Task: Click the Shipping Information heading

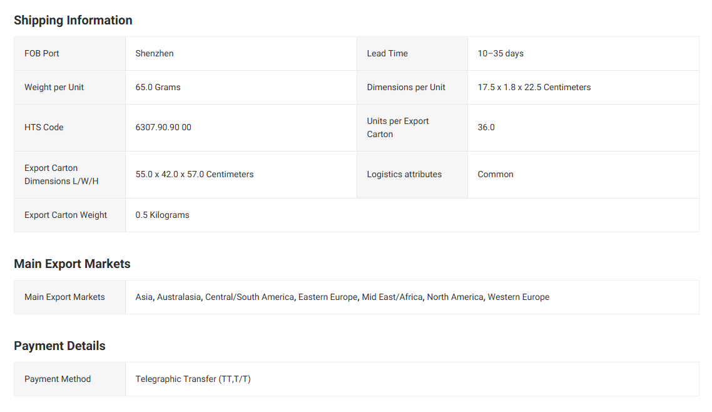Action: point(73,20)
